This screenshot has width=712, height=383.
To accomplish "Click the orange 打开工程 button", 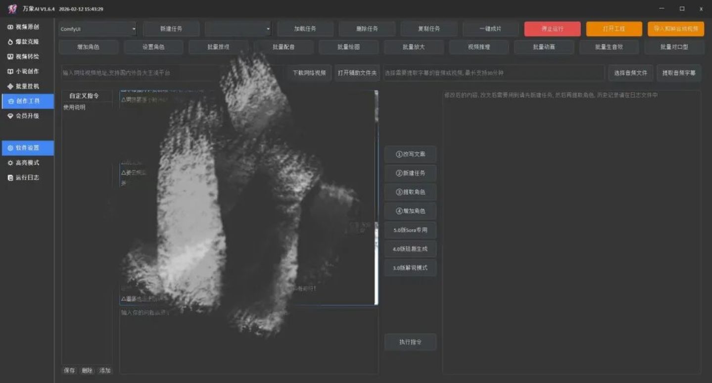I will coord(614,29).
